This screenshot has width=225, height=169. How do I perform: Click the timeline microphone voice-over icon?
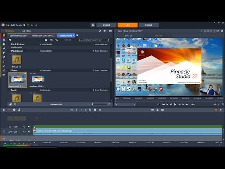click(x=90, y=110)
